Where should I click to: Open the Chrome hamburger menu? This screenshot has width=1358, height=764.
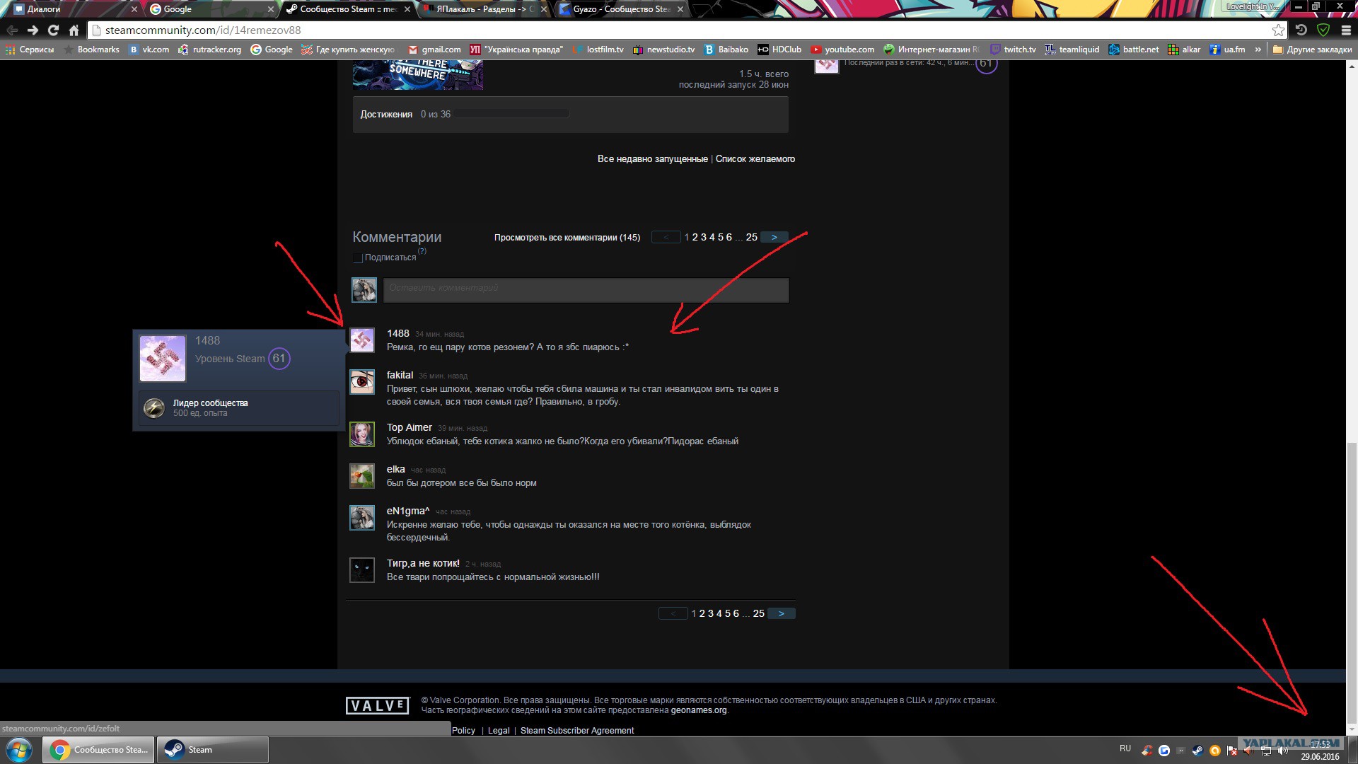[x=1346, y=30]
